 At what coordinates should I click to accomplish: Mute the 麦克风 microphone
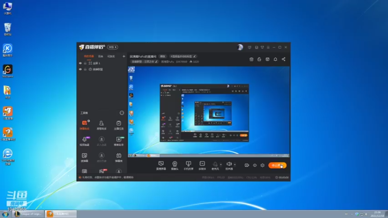215,165
